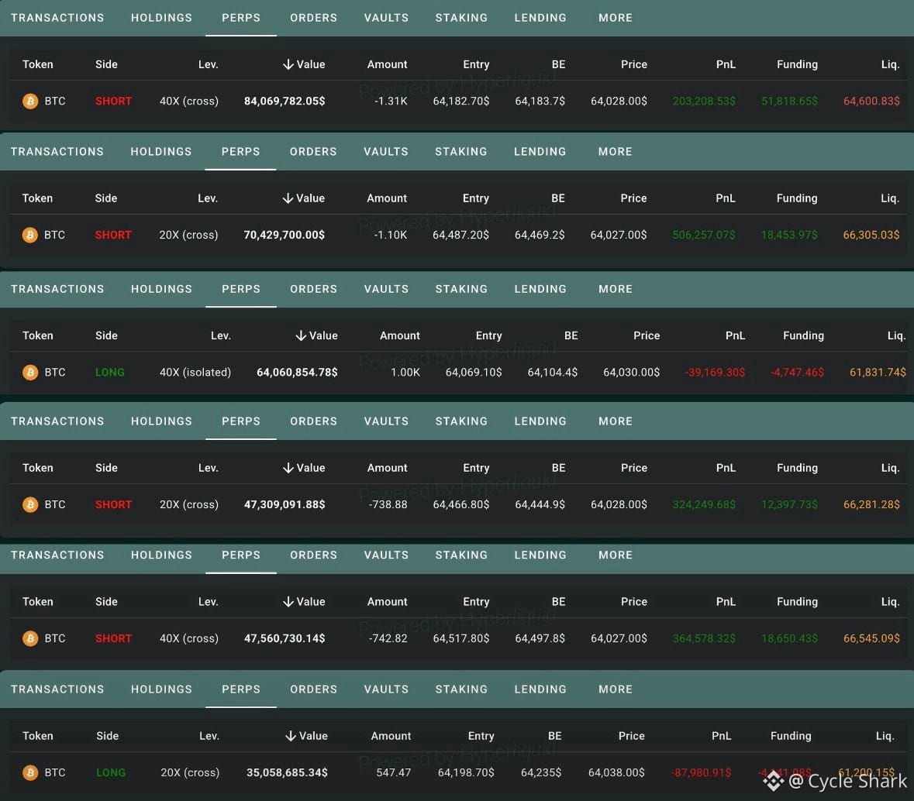This screenshot has width=914, height=801.
Task: Click the 64,198.70$ entry price
Action: [466, 772]
